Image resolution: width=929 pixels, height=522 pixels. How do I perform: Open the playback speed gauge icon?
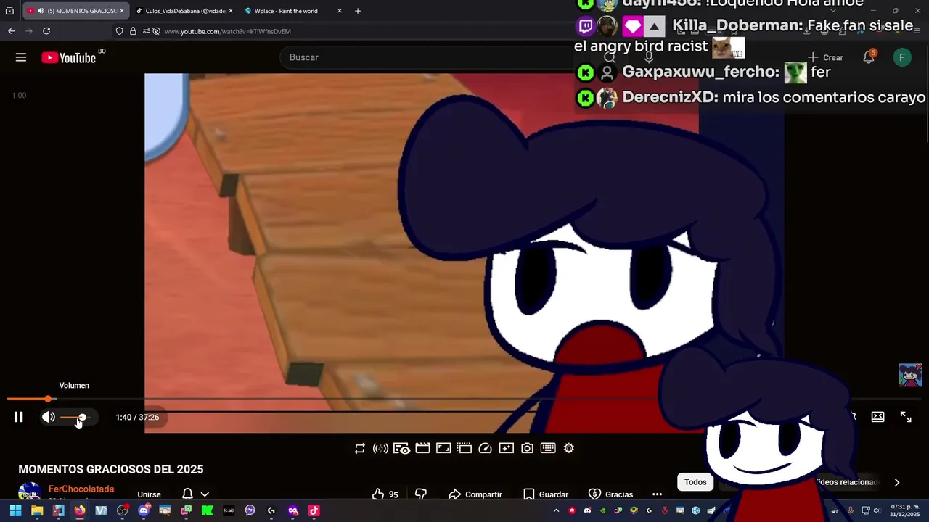(486, 448)
